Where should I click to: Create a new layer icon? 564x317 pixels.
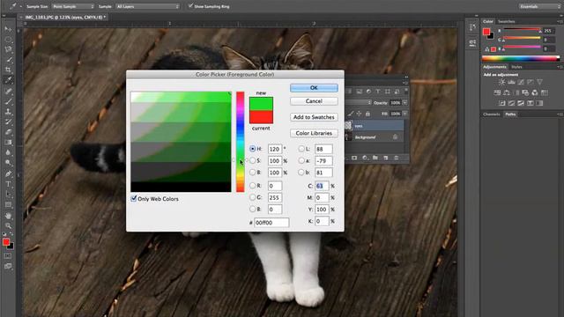[x=386, y=158]
